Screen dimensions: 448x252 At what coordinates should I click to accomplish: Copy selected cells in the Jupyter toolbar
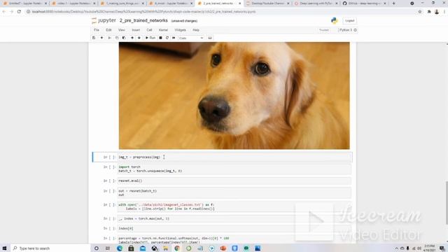(117, 38)
